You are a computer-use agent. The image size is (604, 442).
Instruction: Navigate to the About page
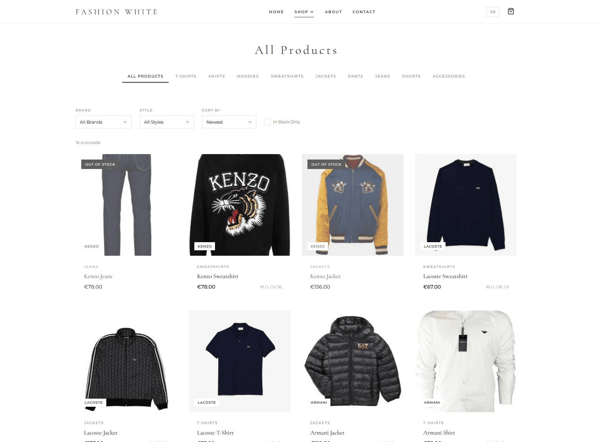coord(333,12)
